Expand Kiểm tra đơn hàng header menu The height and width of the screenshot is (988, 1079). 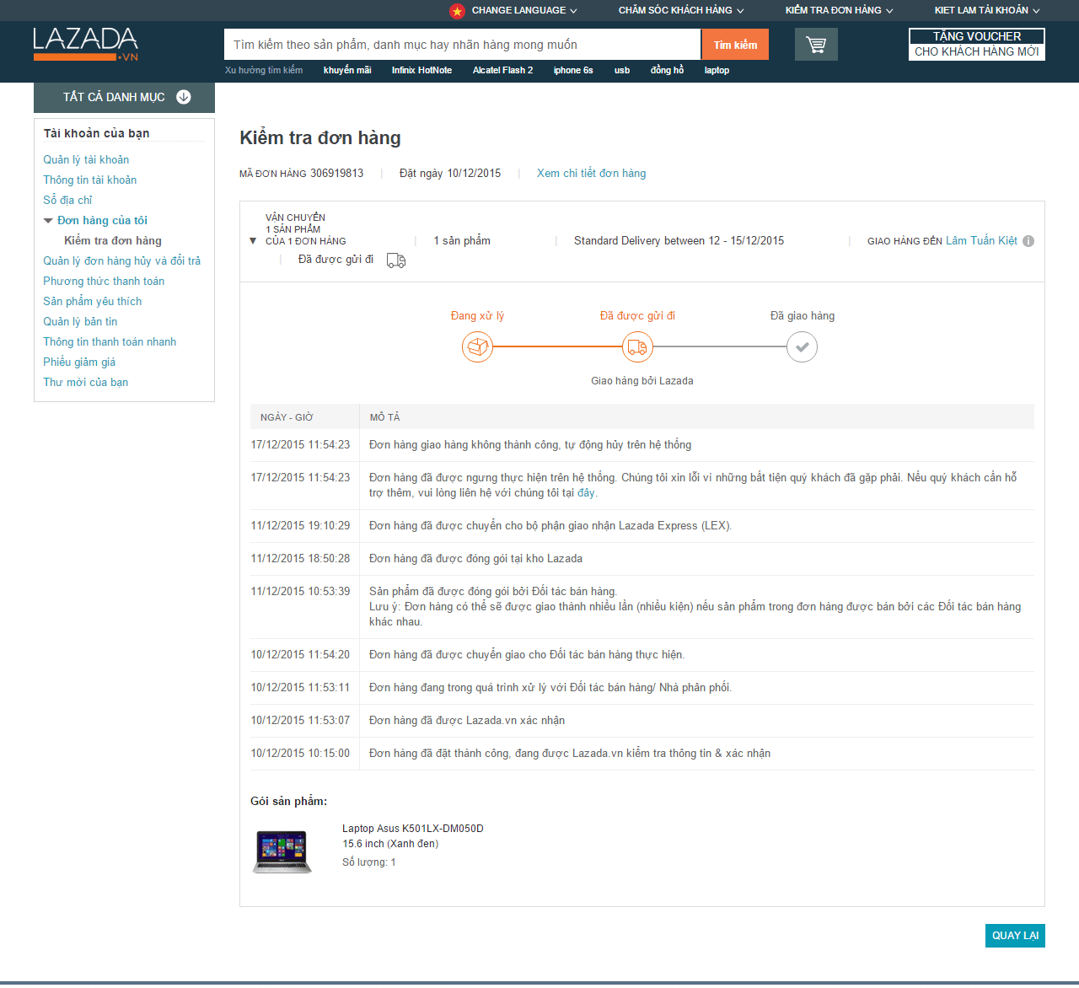tap(839, 10)
